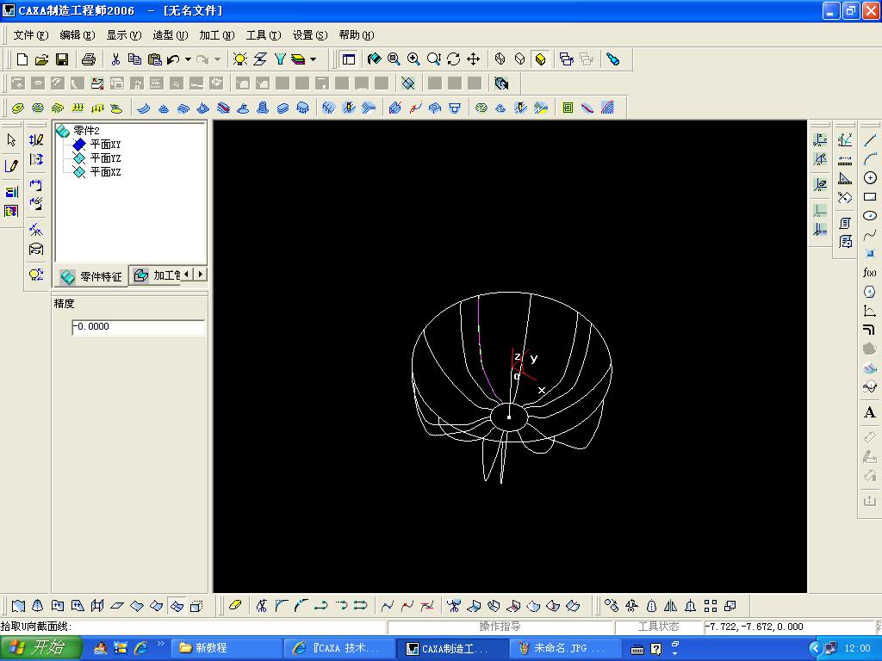Image resolution: width=882 pixels, height=661 pixels.
Task: Select the text A tool
Action: (870, 412)
